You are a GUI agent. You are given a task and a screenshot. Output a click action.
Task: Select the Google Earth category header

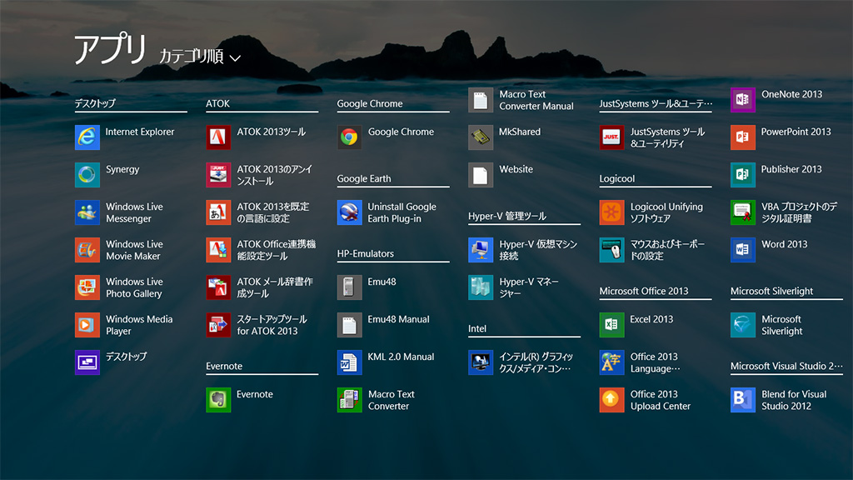[364, 179]
